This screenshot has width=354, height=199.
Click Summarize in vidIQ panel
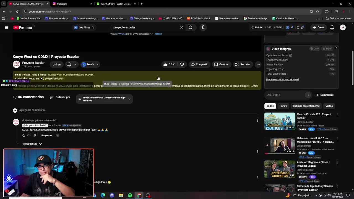pos(325,95)
